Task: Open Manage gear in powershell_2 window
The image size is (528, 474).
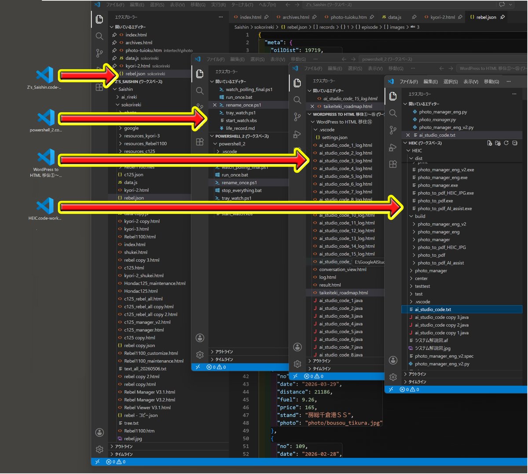Action: click(x=200, y=355)
